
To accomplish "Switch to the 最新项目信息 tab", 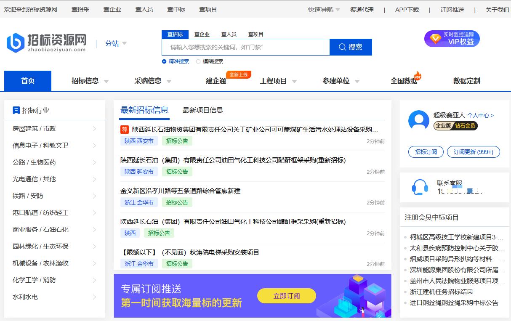I will tap(203, 110).
